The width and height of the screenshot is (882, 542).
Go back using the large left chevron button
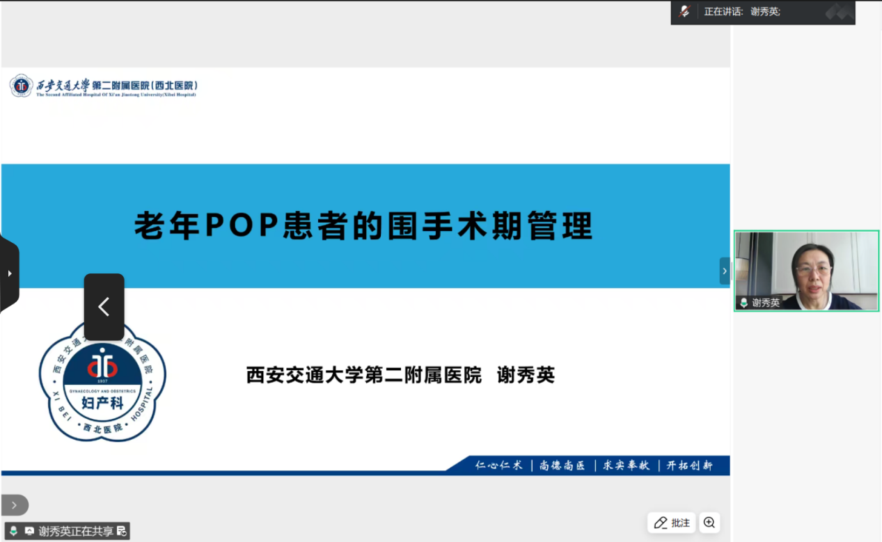click(104, 307)
